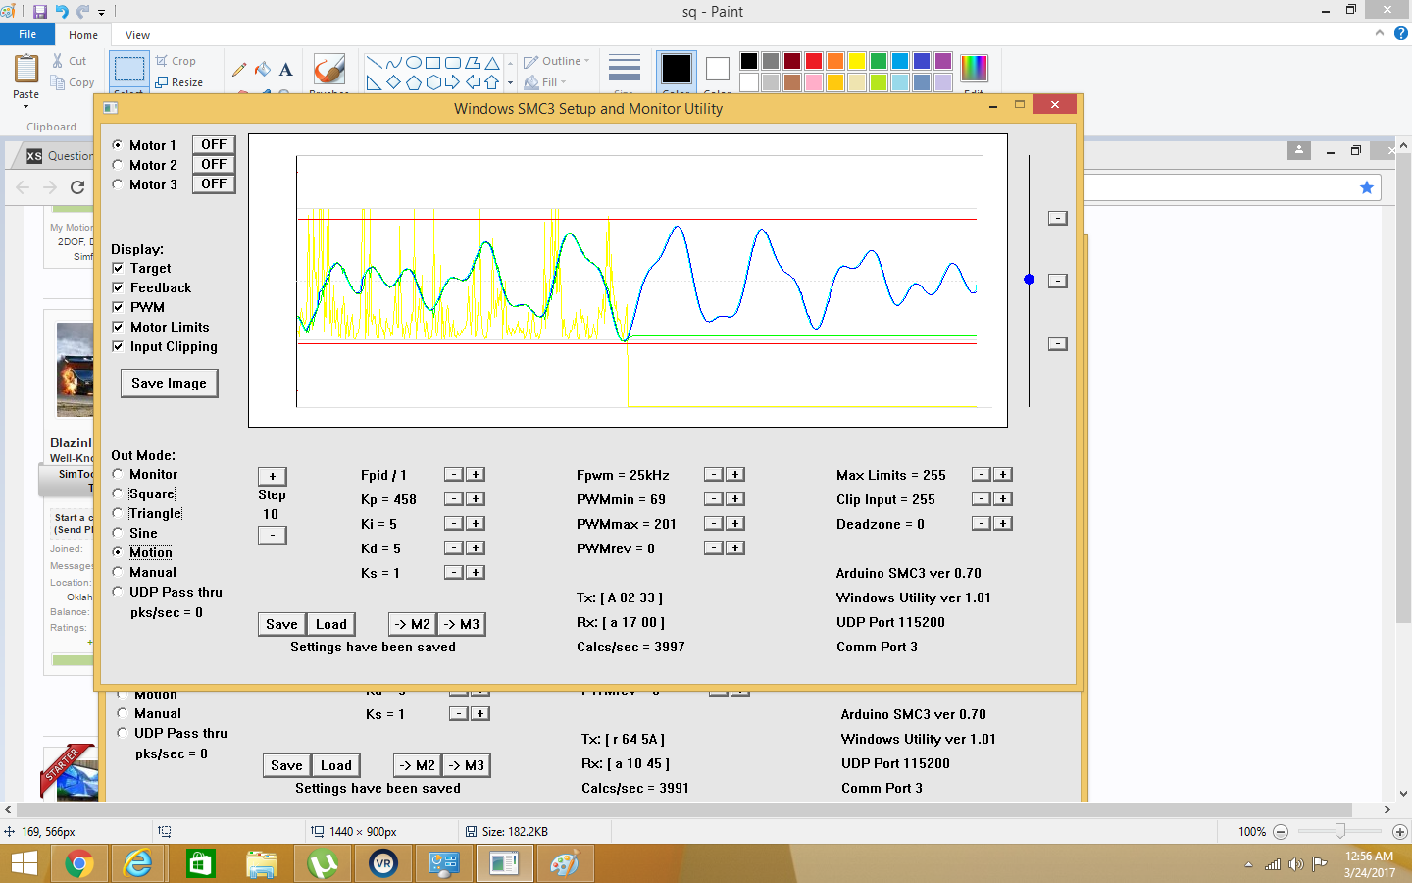Select the Motor 2 radio button

[x=118, y=165]
